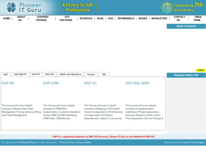Open the SCHEDULE page
Viewport: 206px width, 155px height.
coord(86,18)
